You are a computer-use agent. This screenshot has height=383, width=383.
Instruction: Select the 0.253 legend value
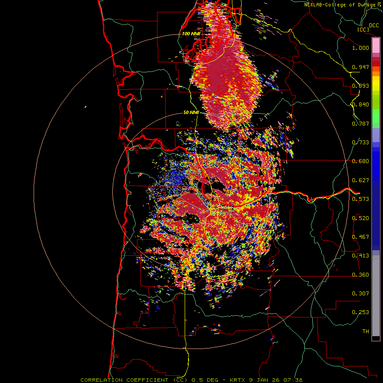tap(360, 312)
